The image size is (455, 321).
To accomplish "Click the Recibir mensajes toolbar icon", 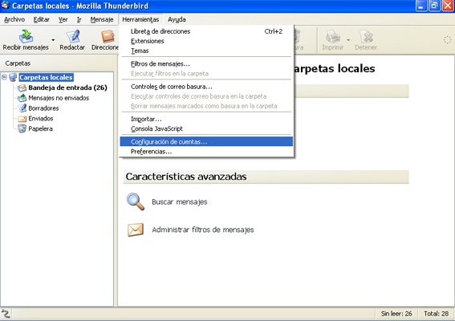I will [x=26, y=36].
